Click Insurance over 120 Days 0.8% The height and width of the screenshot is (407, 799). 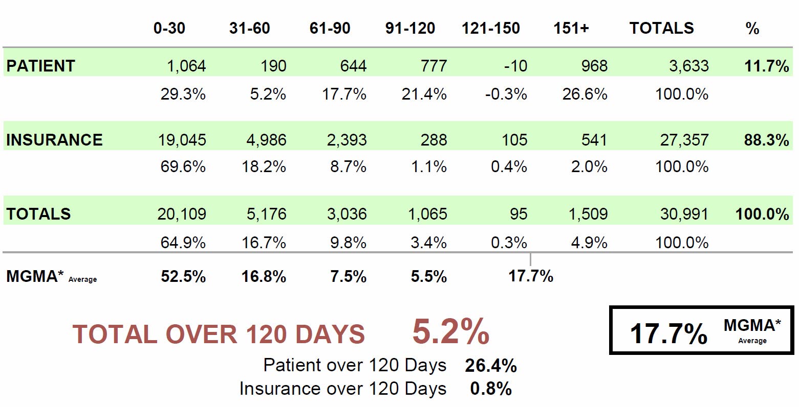pyautogui.click(x=491, y=389)
